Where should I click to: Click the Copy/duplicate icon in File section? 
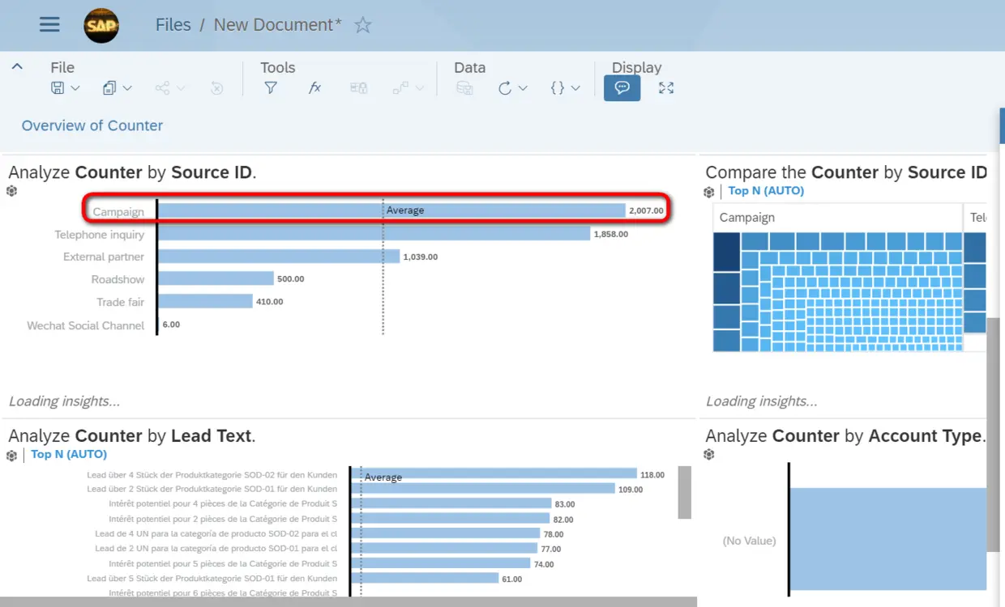[x=109, y=88]
